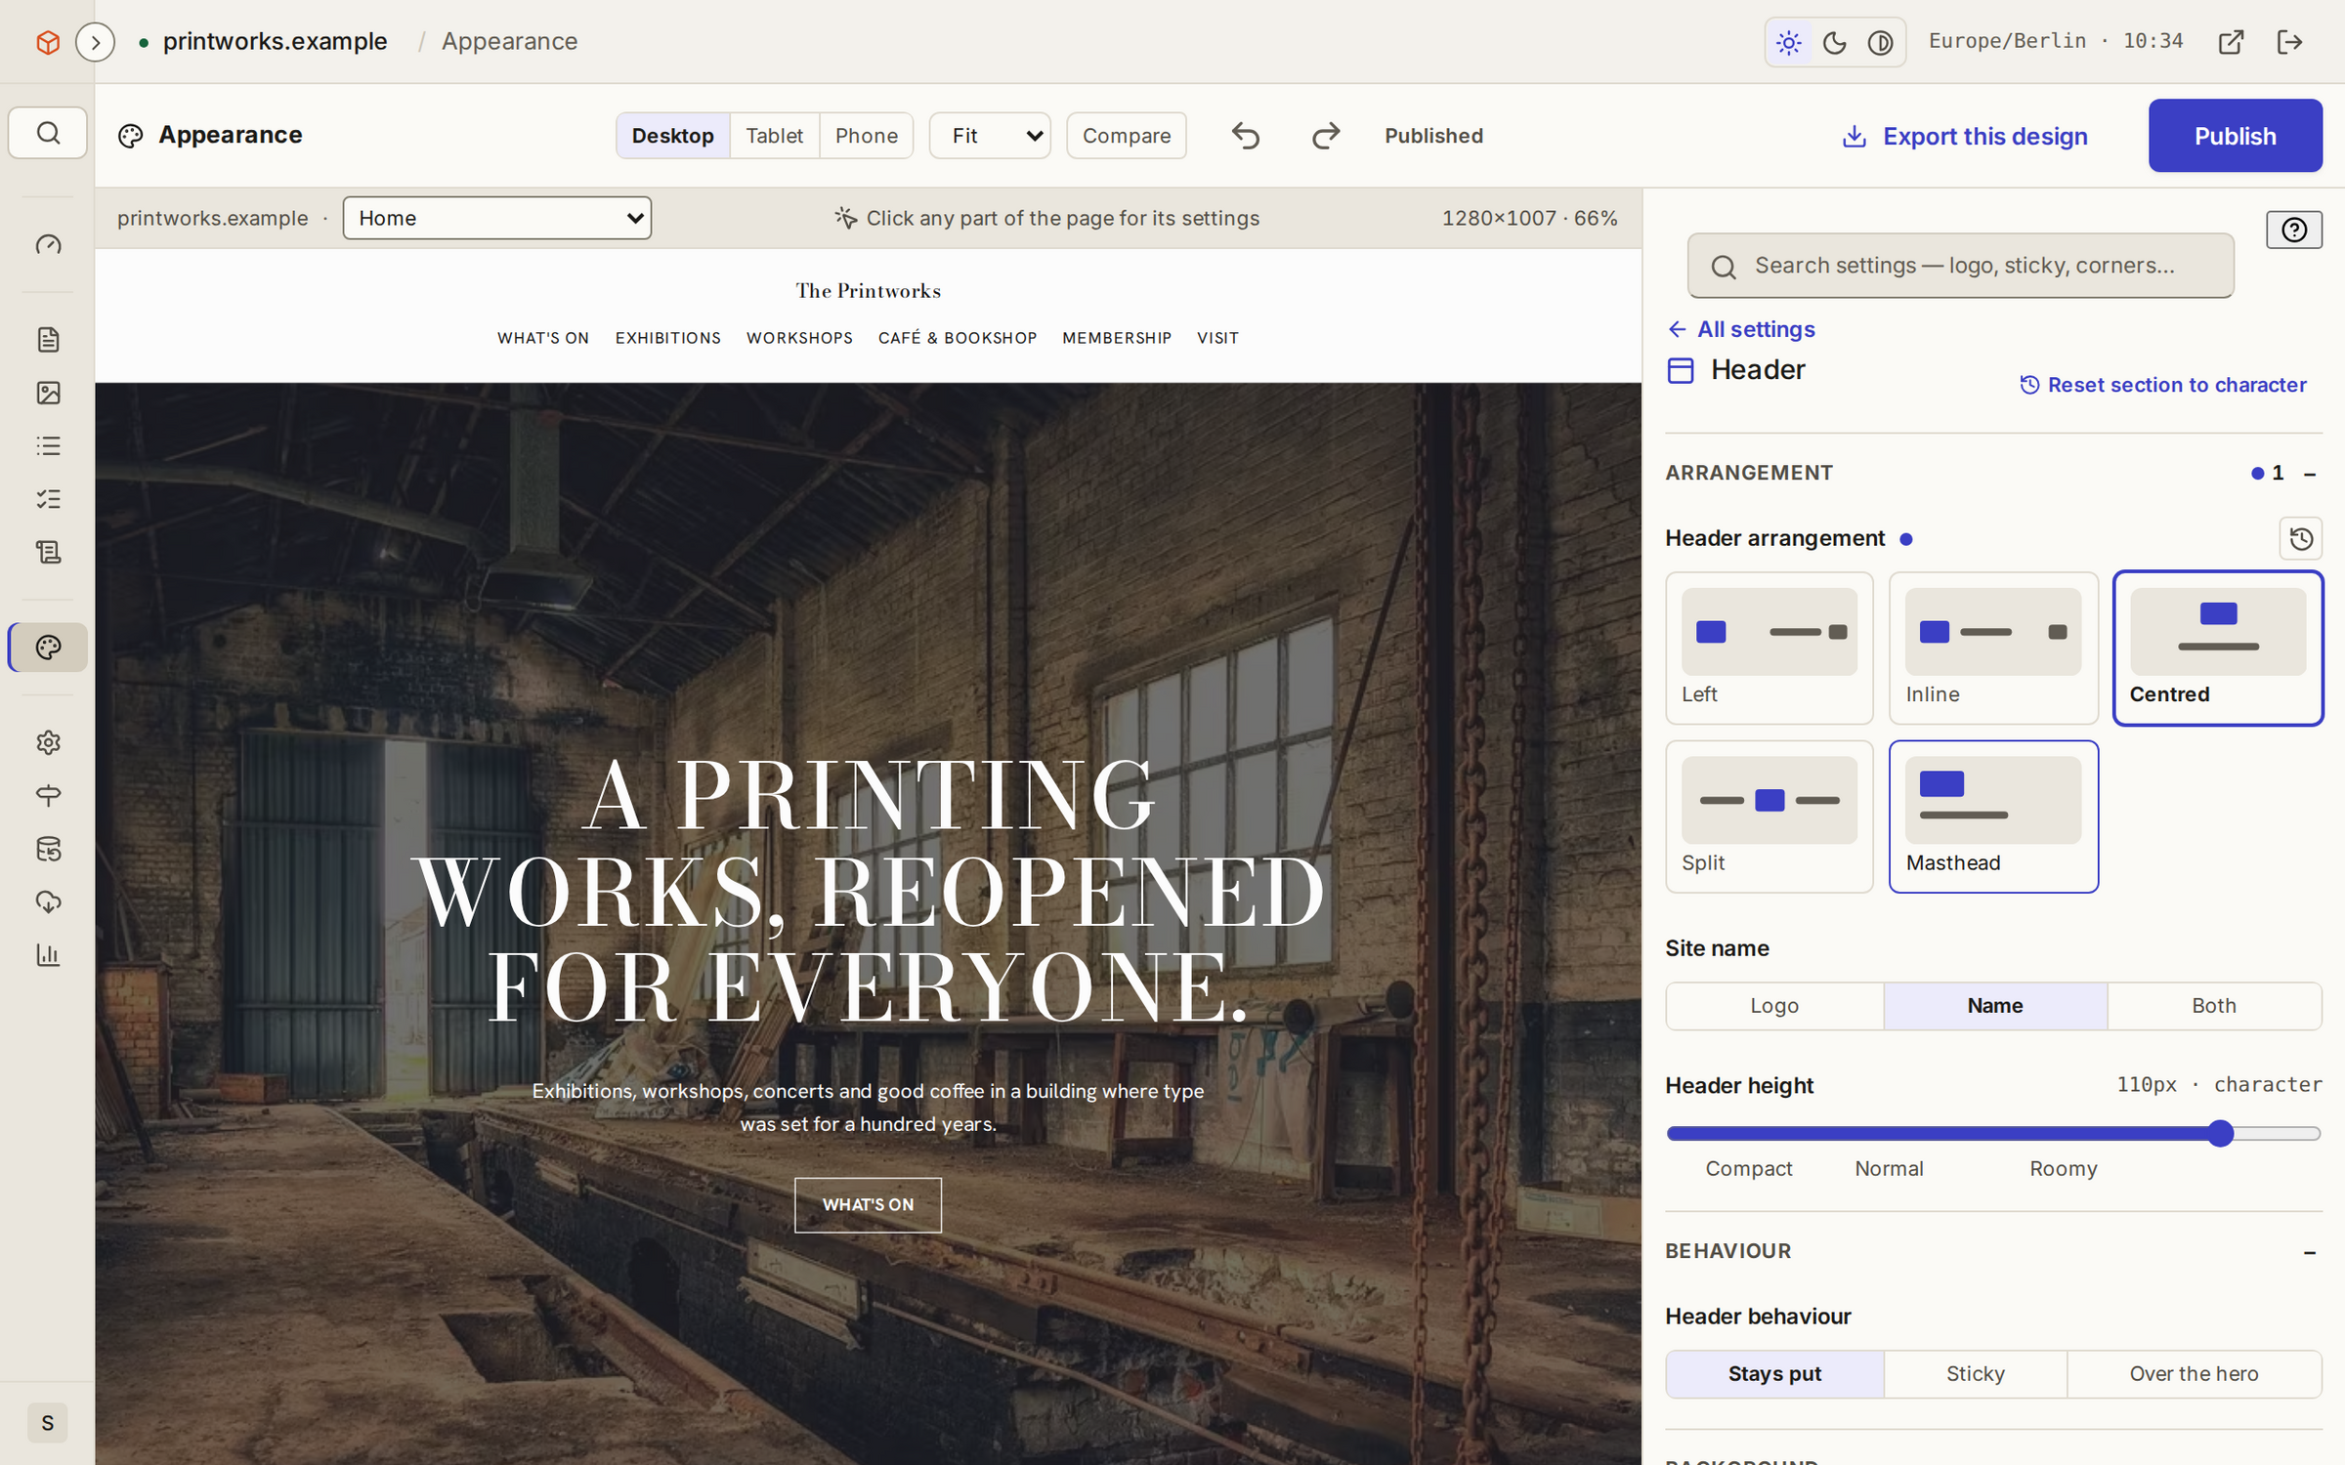Switch preview to Phone
The width and height of the screenshot is (2345, 1465).
pos(866,136)
